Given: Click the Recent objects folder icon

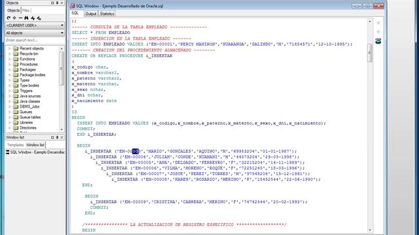Looking at the screenshot, I should coord(16,48).
